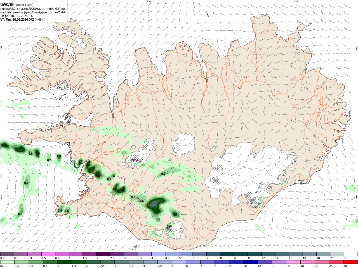Click the 1.6 rain value over the western sea
The width and height of the screenshot is (358, 268).
tap(19, 150)
